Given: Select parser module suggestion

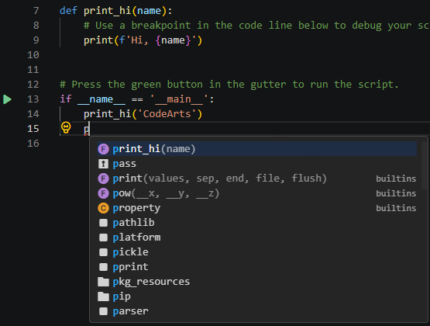Looking at the screenshot, I should click(257, 311).
